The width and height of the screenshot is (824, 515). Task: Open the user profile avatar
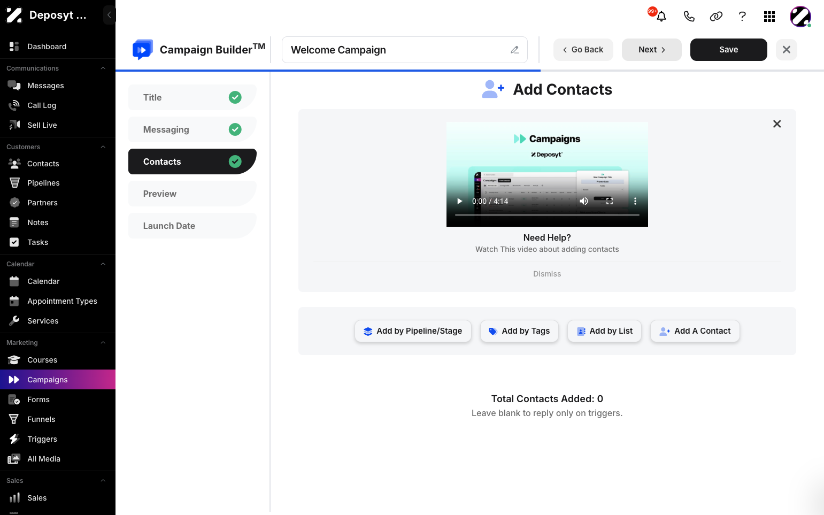(x=800, y=17)
